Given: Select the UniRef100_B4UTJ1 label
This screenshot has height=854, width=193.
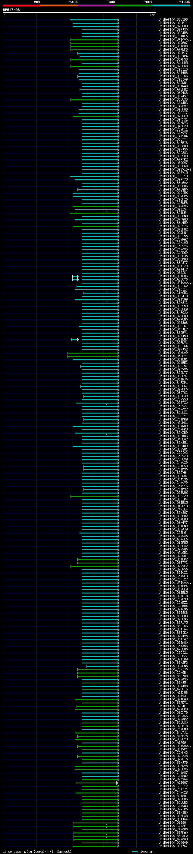Looking at the screenshot, I should point(173,733).
